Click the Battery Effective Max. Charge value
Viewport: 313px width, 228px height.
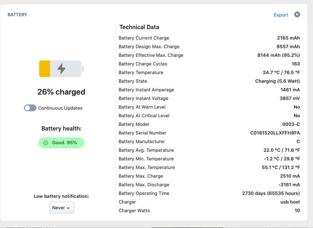tap(279, 55)
